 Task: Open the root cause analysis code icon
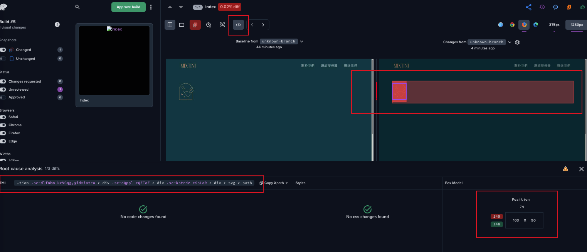point(238,25)
